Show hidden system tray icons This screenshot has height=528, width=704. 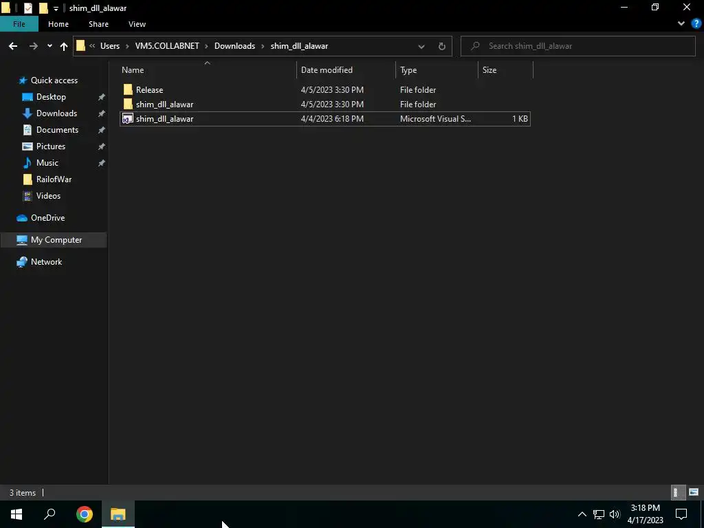coord(582,514)
